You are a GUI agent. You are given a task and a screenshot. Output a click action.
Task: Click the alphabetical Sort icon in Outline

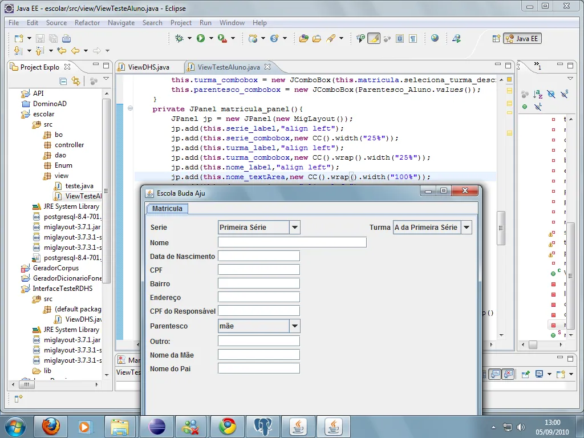pos(537,94)
